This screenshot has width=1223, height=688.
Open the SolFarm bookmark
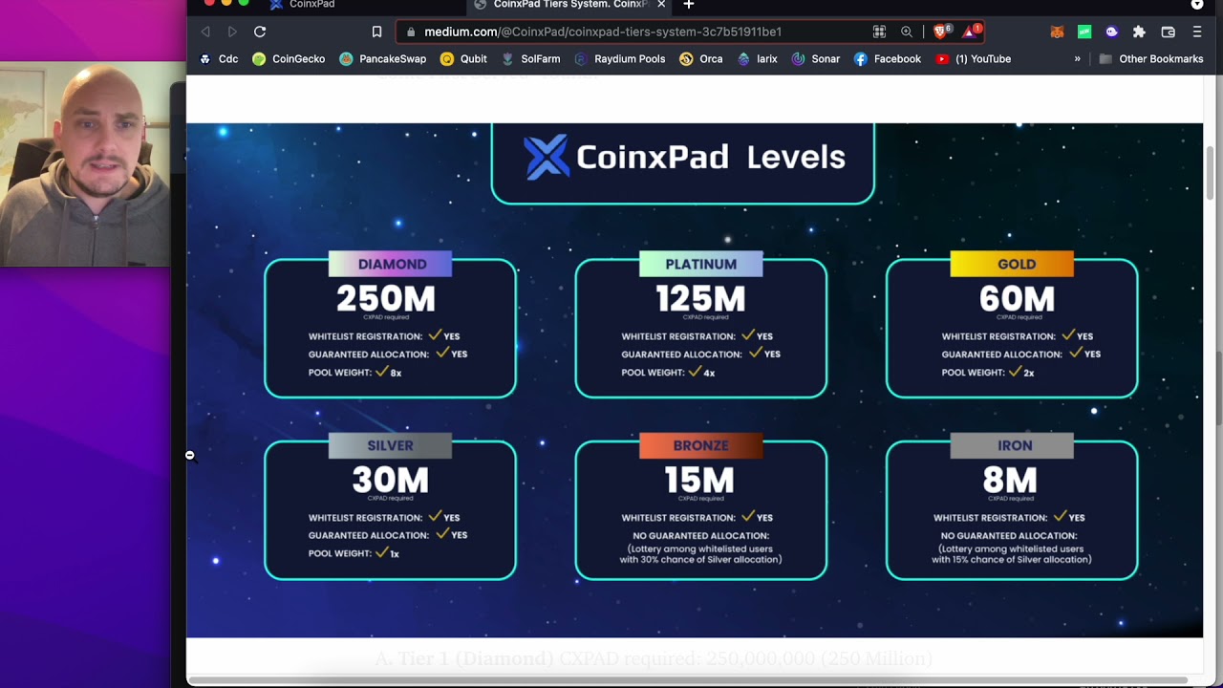pos(530,59)
